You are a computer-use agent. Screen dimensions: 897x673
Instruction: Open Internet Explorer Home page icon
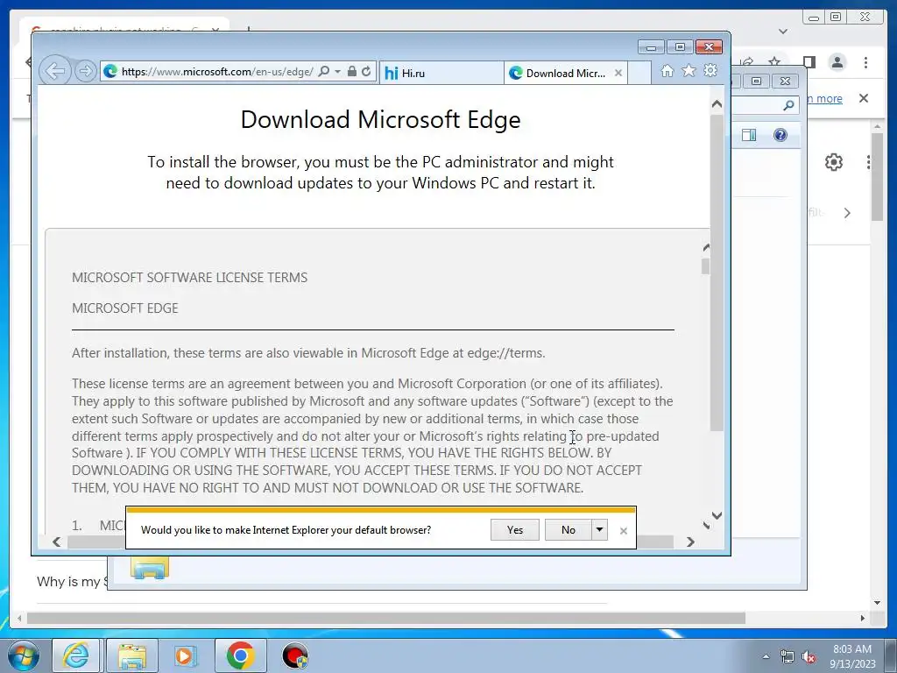tap(667, 70)
